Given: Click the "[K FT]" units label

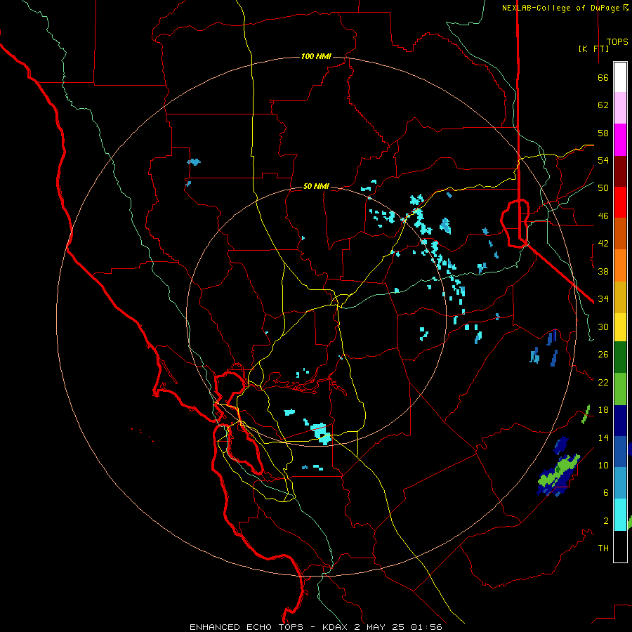Looking at the screenshot, I should point(593,48).
